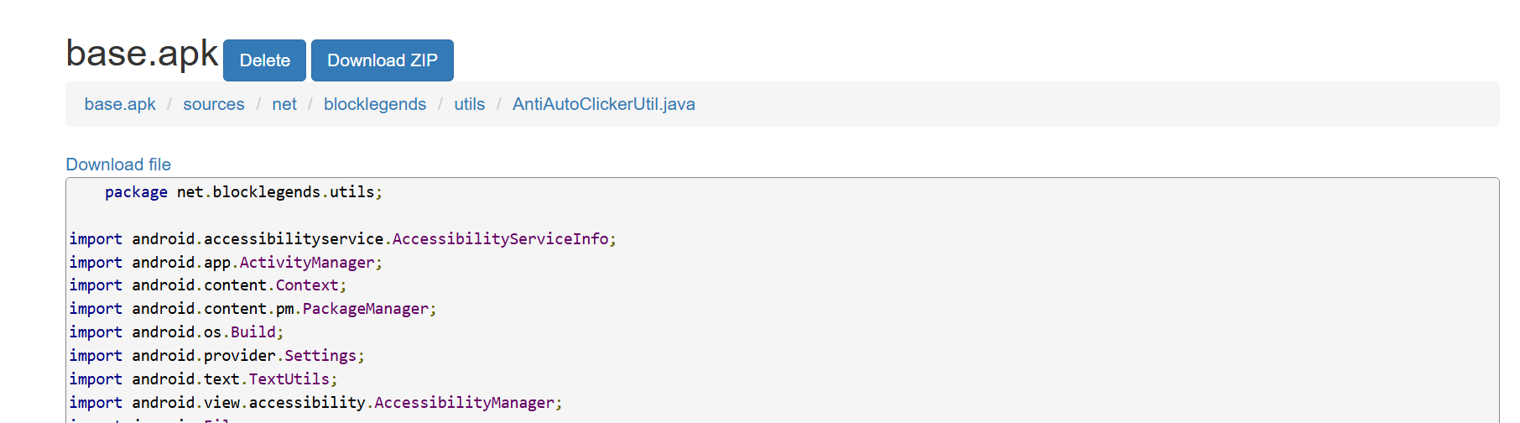Screen dimensions: 1520x423
Task: Click the android.content.Context import line
Action: click(x=207, y=285)
